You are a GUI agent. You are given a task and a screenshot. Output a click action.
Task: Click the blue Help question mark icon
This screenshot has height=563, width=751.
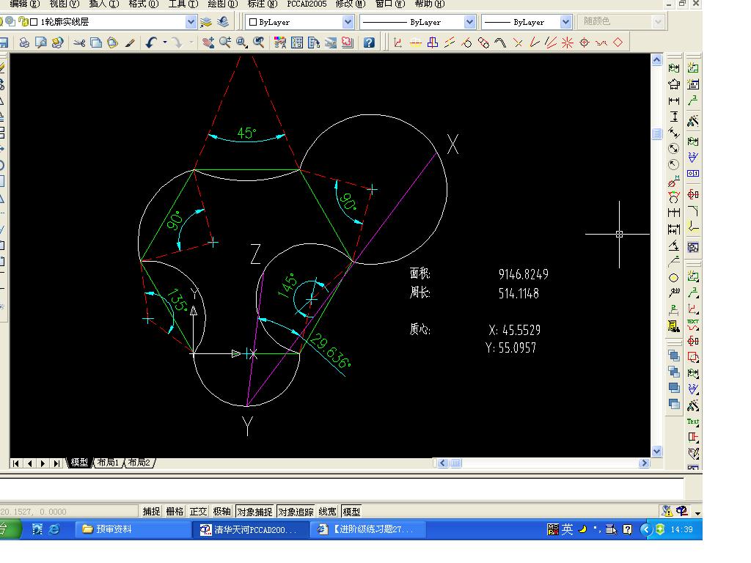click(x=369, y=43)
